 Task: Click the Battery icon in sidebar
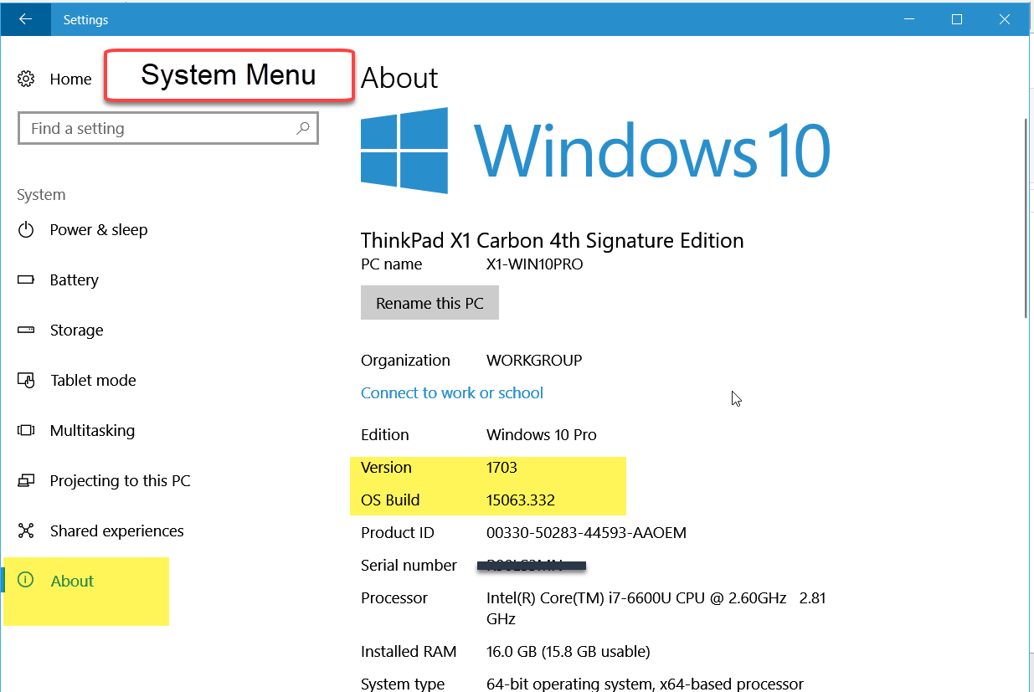(26, 279)
